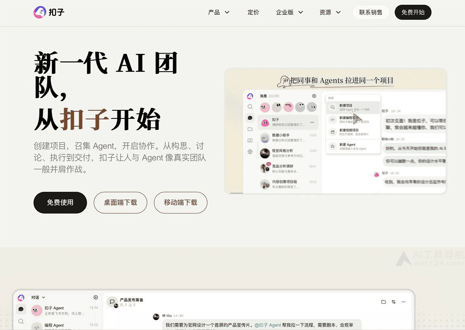The width and height of the screenshot is (465, 330).
Task: Click the 免费使用 button
Action: (x=60, y=203)
